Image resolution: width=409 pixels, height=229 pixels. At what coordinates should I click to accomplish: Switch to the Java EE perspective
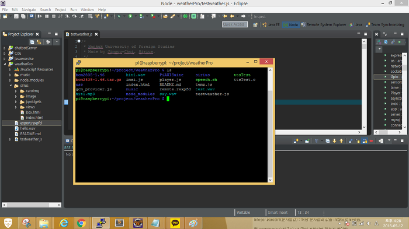[271, 24]
